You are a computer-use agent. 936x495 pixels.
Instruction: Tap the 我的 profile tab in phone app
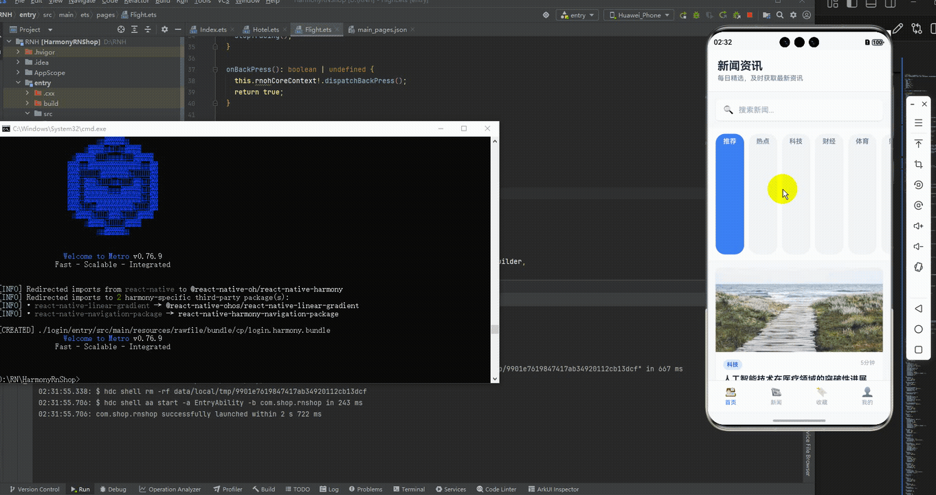867,396
